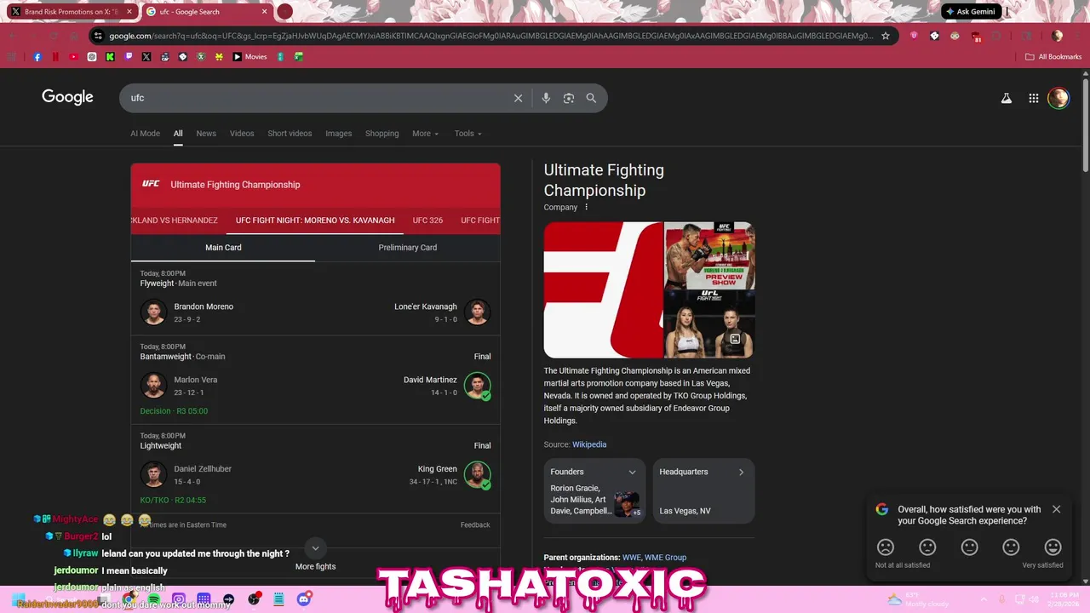Open the Movies bookmark

[250, 57]
